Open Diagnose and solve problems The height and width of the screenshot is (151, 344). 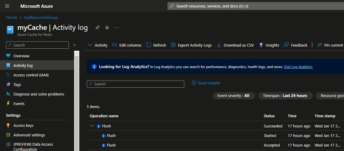pyautogui.click(x=39, y=94)
